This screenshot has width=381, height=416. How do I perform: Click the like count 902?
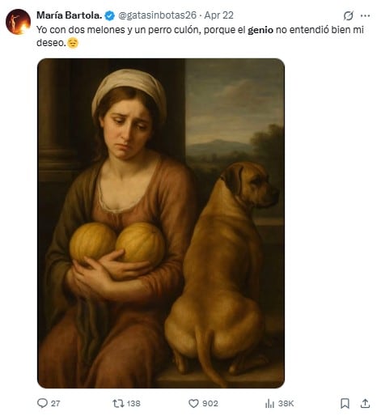(210, 403)
